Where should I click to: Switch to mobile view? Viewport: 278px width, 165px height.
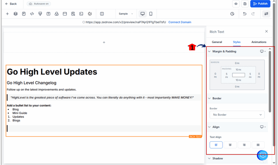[151, 14]
